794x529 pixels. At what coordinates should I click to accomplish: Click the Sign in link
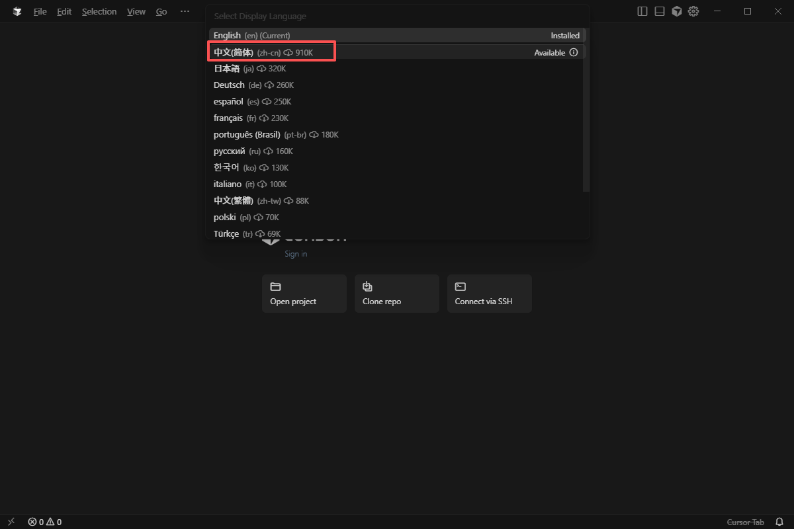(296, 254)
